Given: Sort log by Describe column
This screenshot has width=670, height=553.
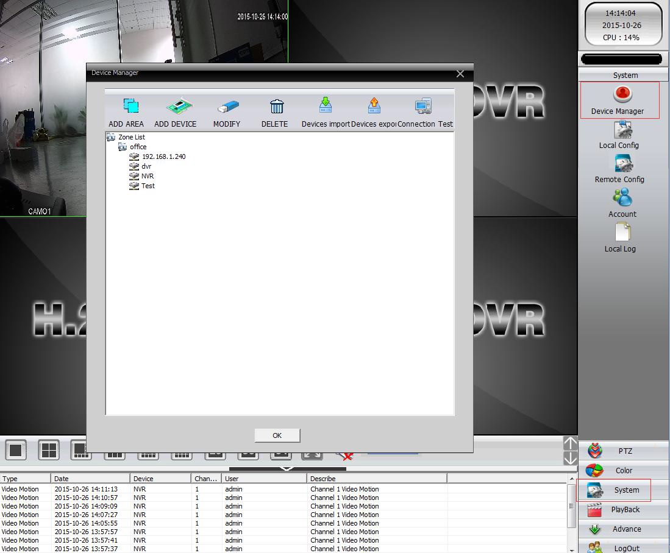Looking at the screenshot, I should 377,479.
